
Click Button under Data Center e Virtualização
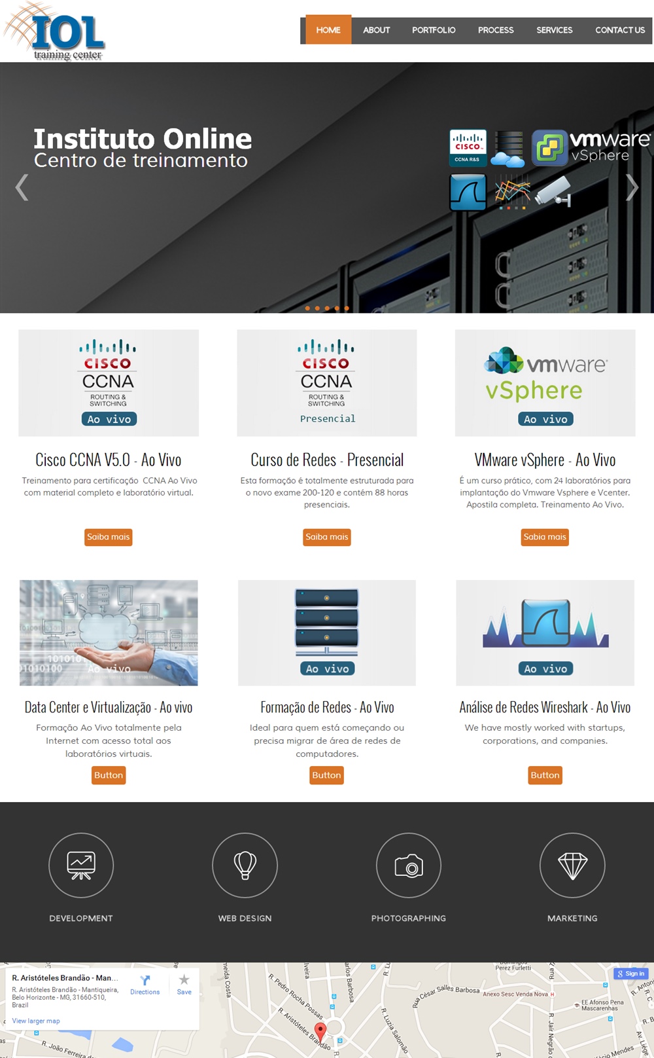109,775
